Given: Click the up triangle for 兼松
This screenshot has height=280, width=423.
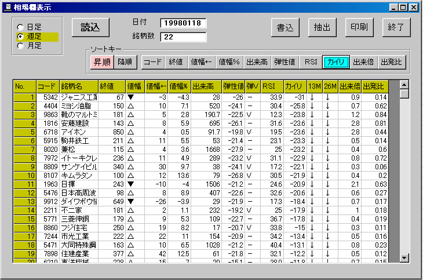Looking at the screenshot, I should tap(131, 150).
